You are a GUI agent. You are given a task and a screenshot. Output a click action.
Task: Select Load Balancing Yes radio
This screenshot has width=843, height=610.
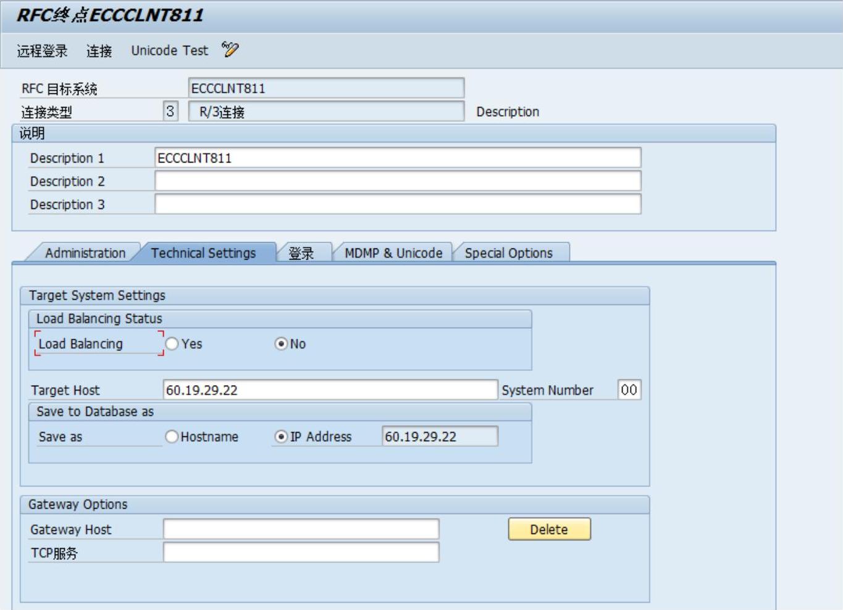[x=172, y=344]
